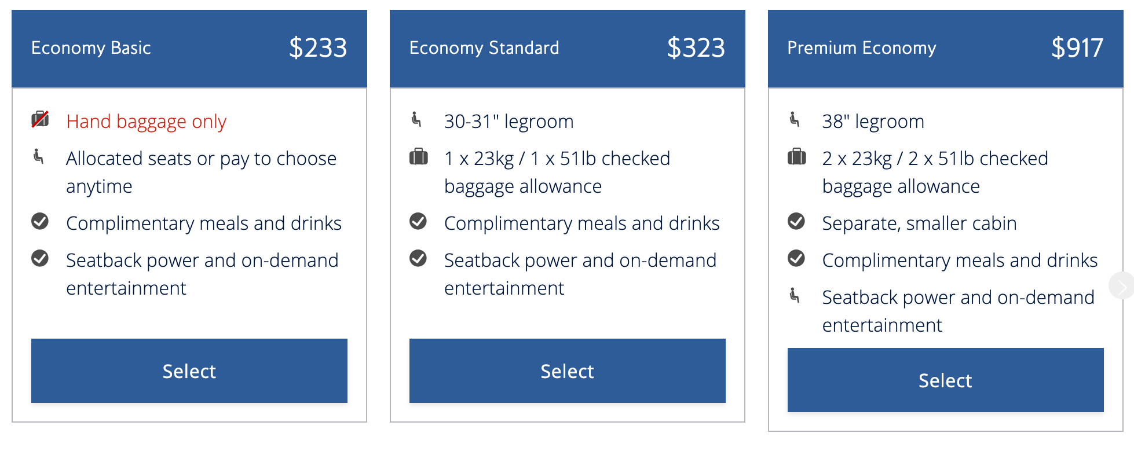Viewport: 1134px width, 455px height.
Task: Click the checkmark beside Separate, smaller cabin
Action: point(796,221)
